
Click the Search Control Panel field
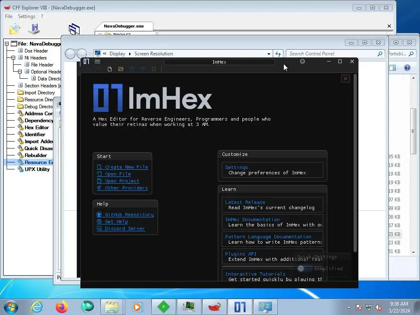[335, 54]
